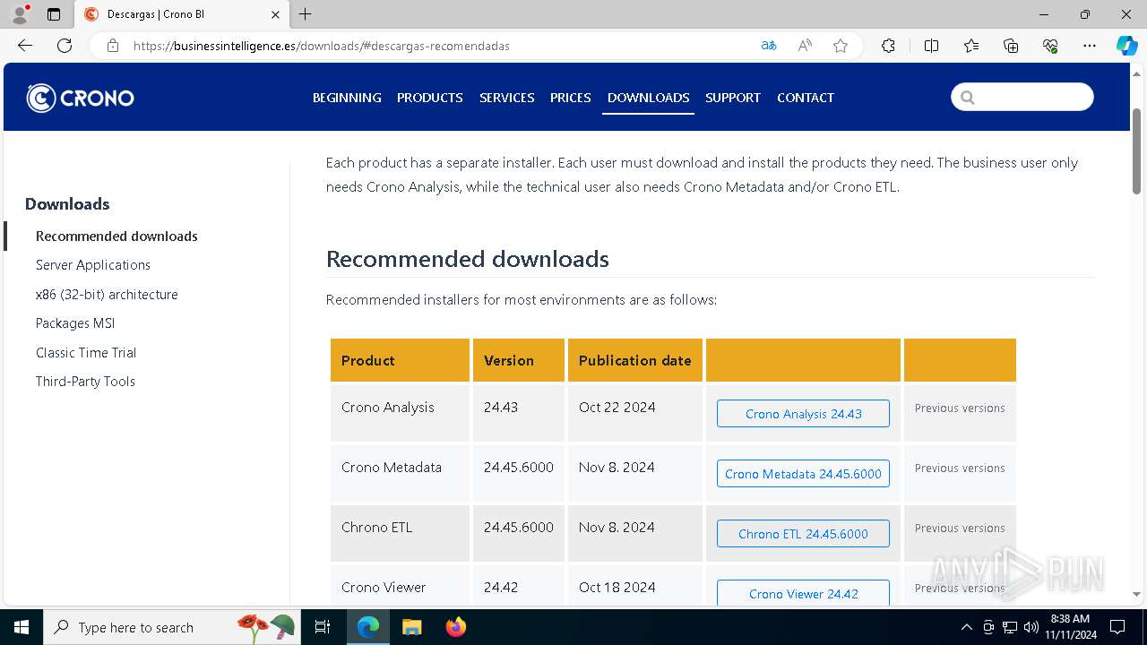The image size is (1147, 645).
Task: Open a new browser tab
Action: tap(306, 14)
